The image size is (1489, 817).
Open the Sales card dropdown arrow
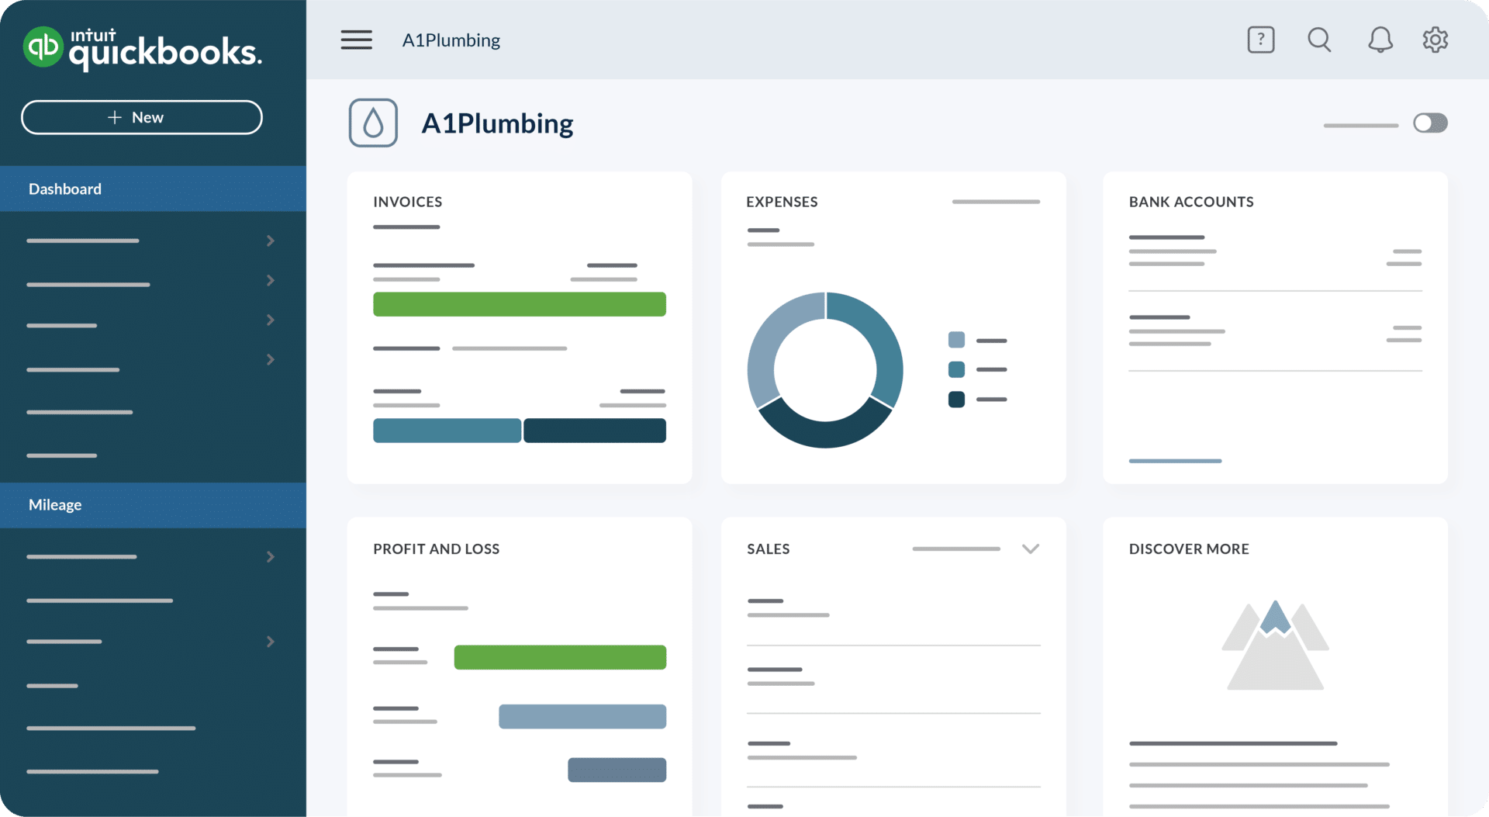[x=1031, y=549]
